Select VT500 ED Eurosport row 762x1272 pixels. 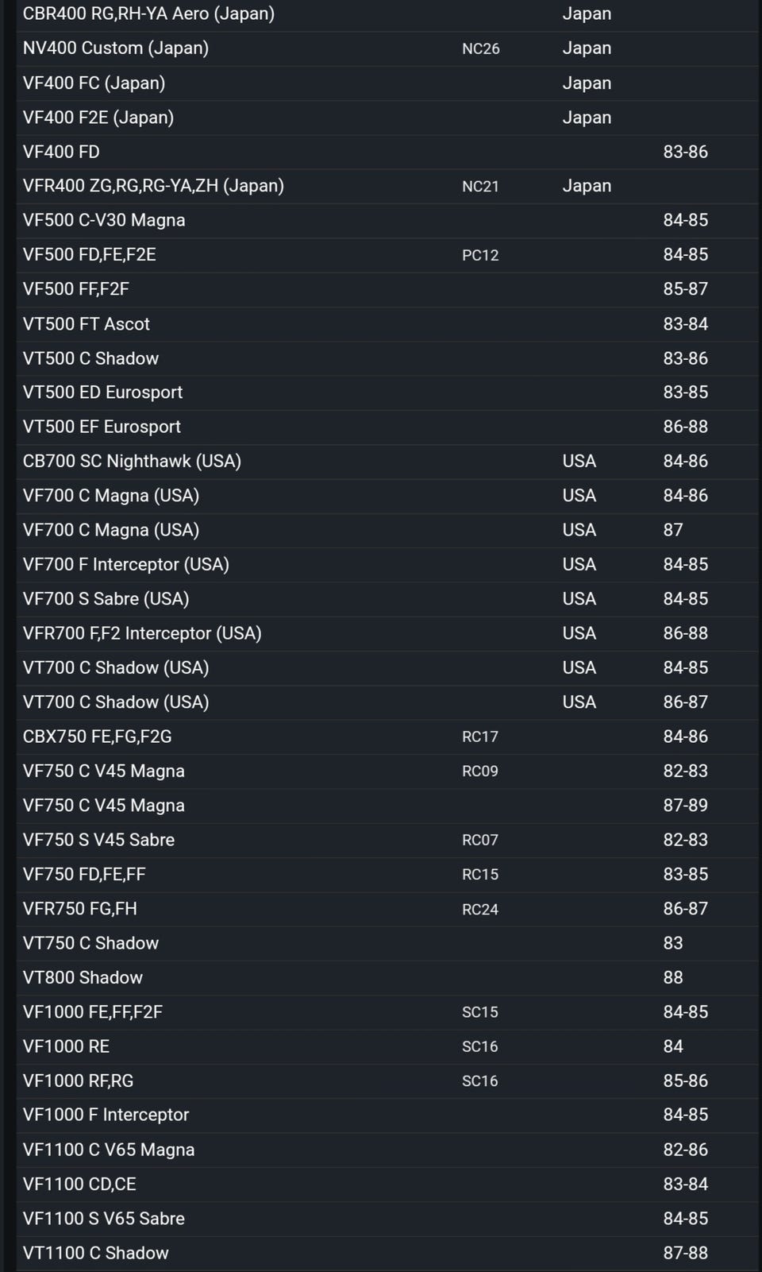point(102,392)
